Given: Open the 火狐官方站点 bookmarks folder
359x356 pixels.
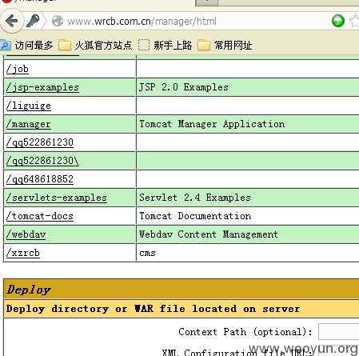Looking at the screenshot, I should pos(95,46).
